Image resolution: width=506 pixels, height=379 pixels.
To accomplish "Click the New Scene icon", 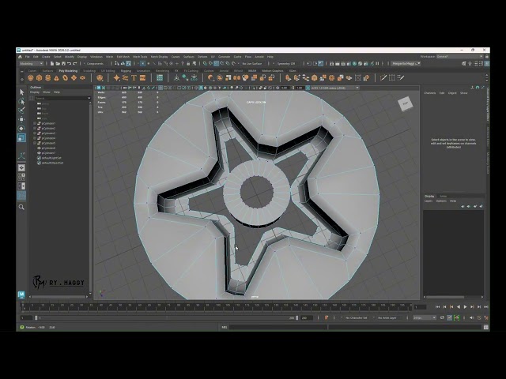I will (x=52, y=63).
